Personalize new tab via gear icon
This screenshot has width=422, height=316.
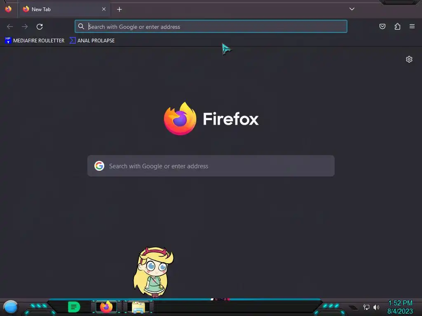[409, 59]
